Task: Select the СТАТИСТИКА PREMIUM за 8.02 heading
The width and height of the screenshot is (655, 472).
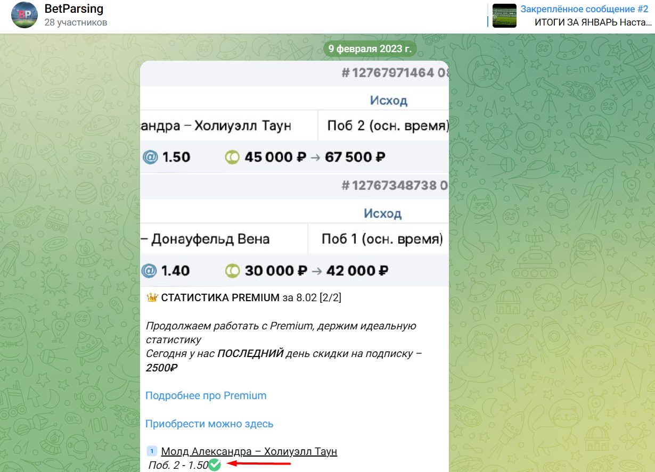Action: tap(251, 297)
